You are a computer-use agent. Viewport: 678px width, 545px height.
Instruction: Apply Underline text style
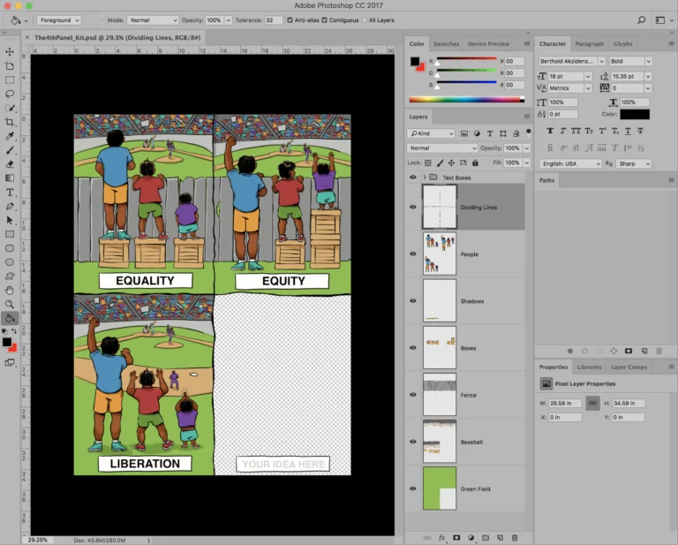point(628,131)
